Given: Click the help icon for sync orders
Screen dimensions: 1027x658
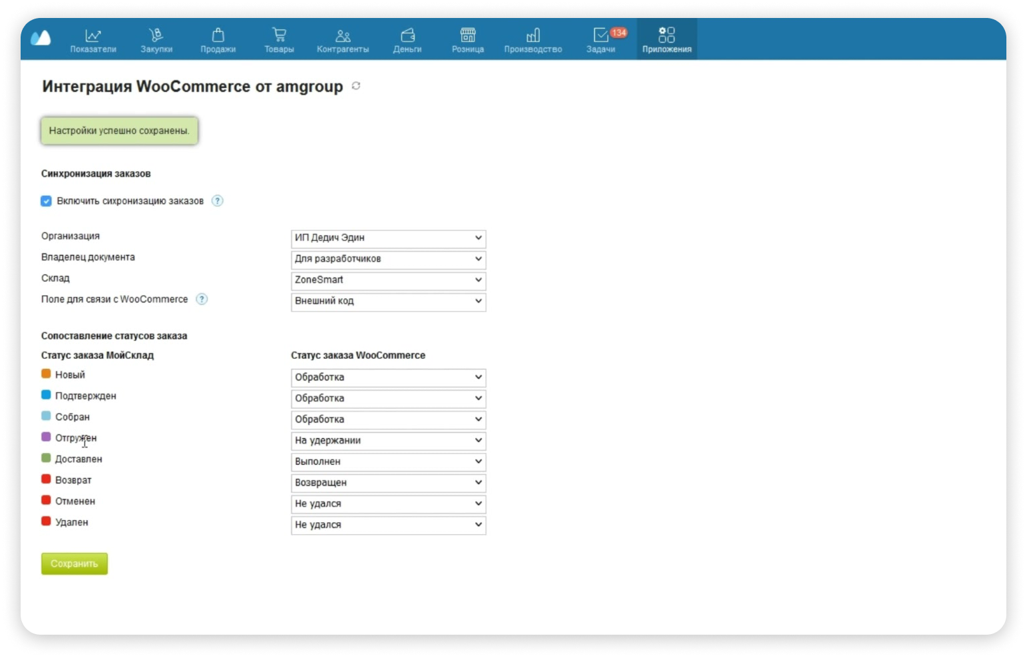Looking at the screenshot, I should (218, 200).
